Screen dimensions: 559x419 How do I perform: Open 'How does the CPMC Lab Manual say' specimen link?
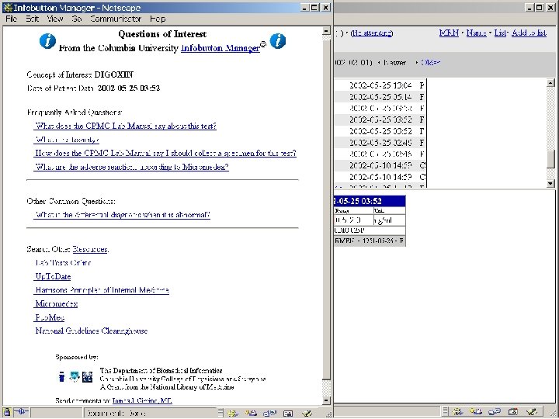coord(165,153)
